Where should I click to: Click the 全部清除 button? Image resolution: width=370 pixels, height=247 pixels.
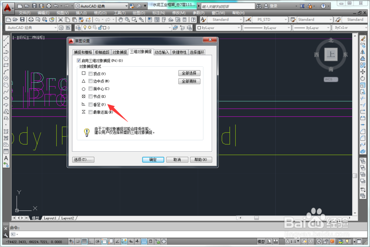click(189, 81)
